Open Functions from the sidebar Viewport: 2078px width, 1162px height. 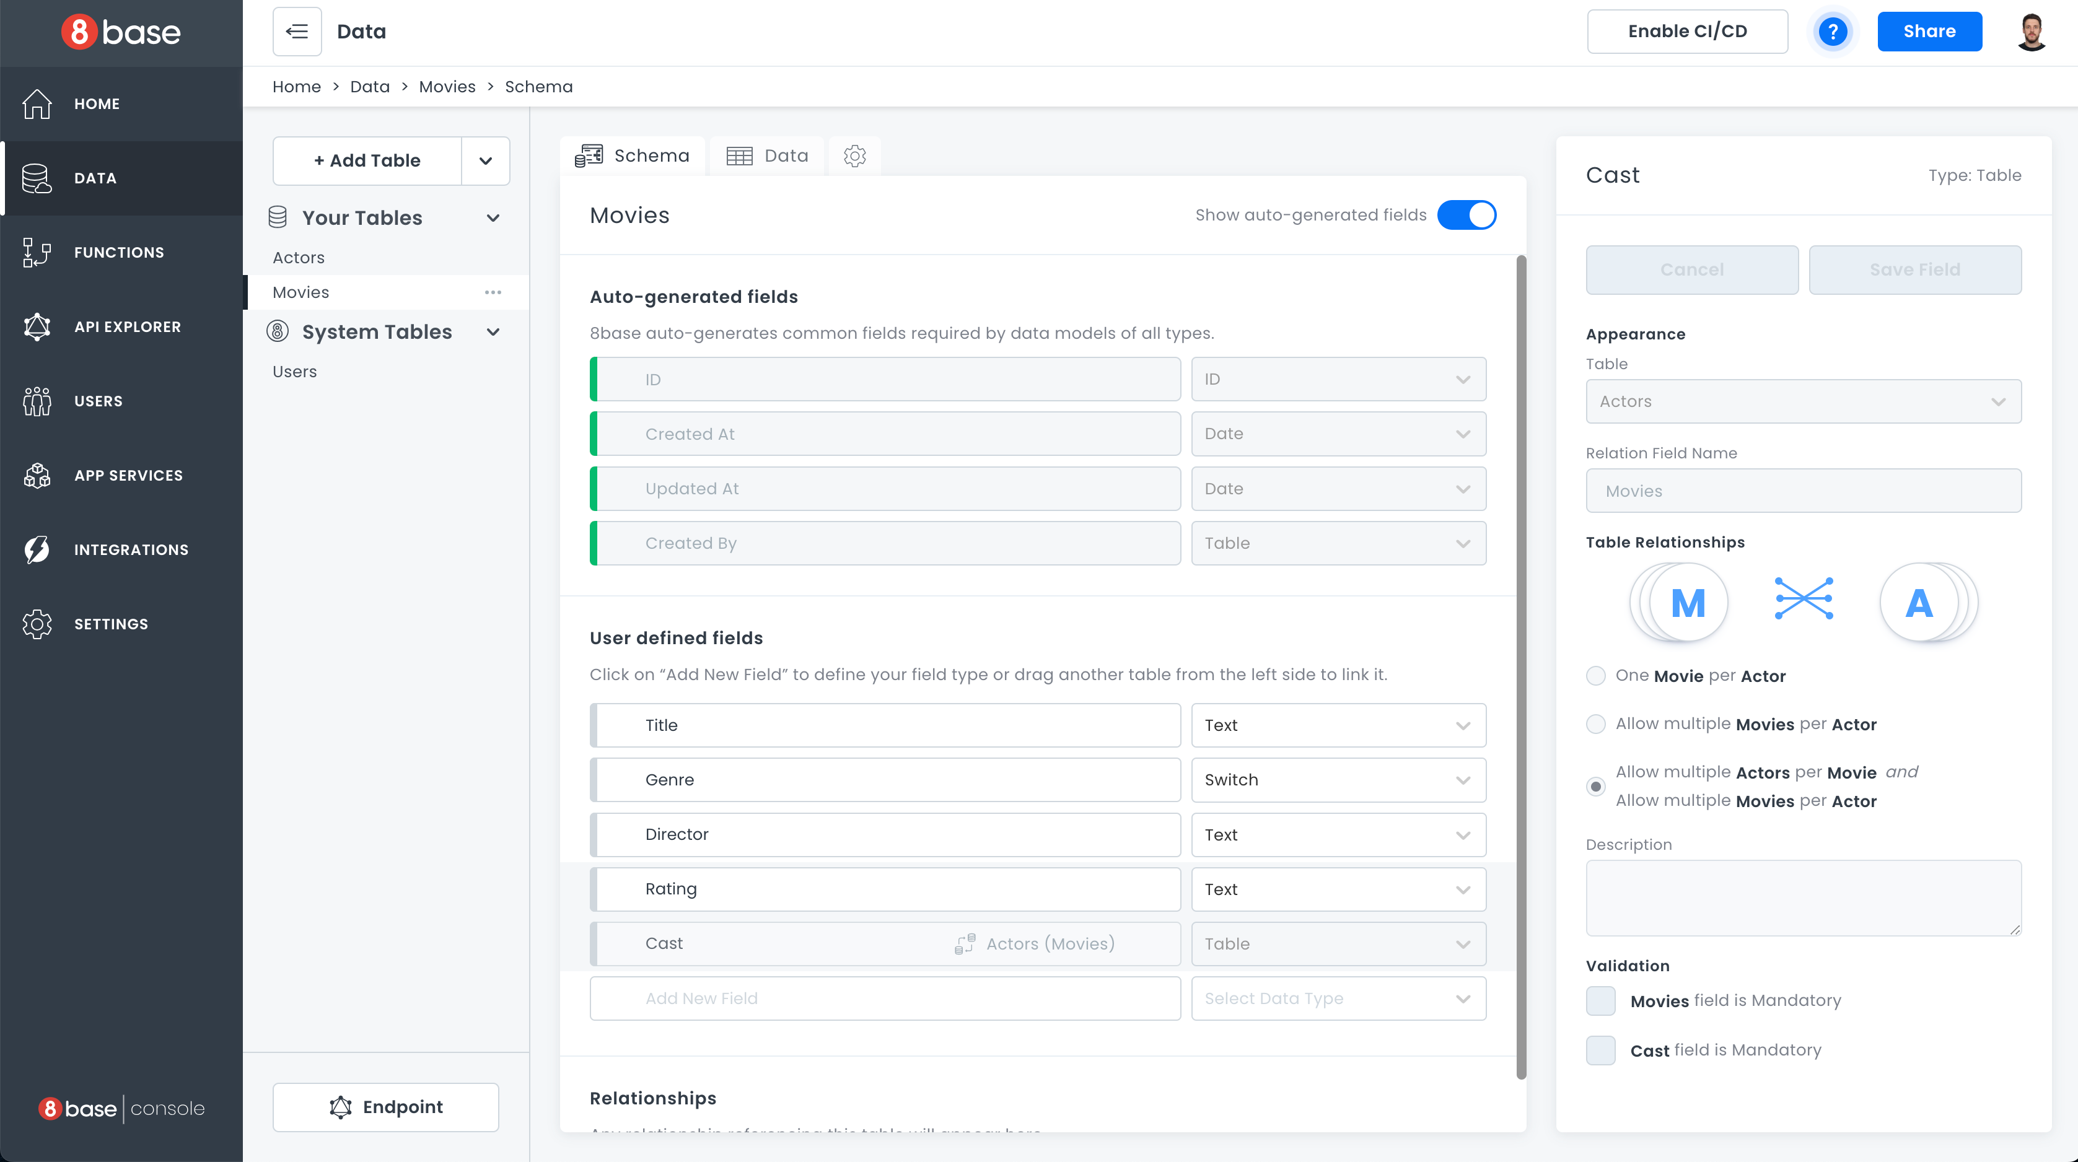click(118, 251)
